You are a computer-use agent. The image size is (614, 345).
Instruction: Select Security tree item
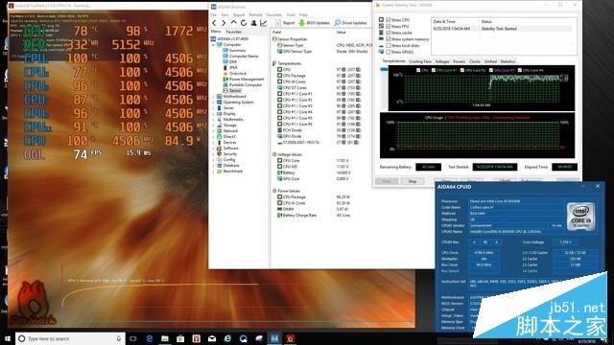[x=230, y=154]
